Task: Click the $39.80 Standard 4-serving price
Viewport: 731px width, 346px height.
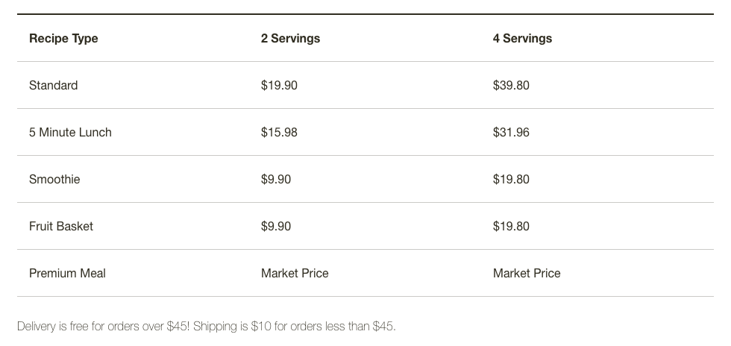Action: pos(511,85)
